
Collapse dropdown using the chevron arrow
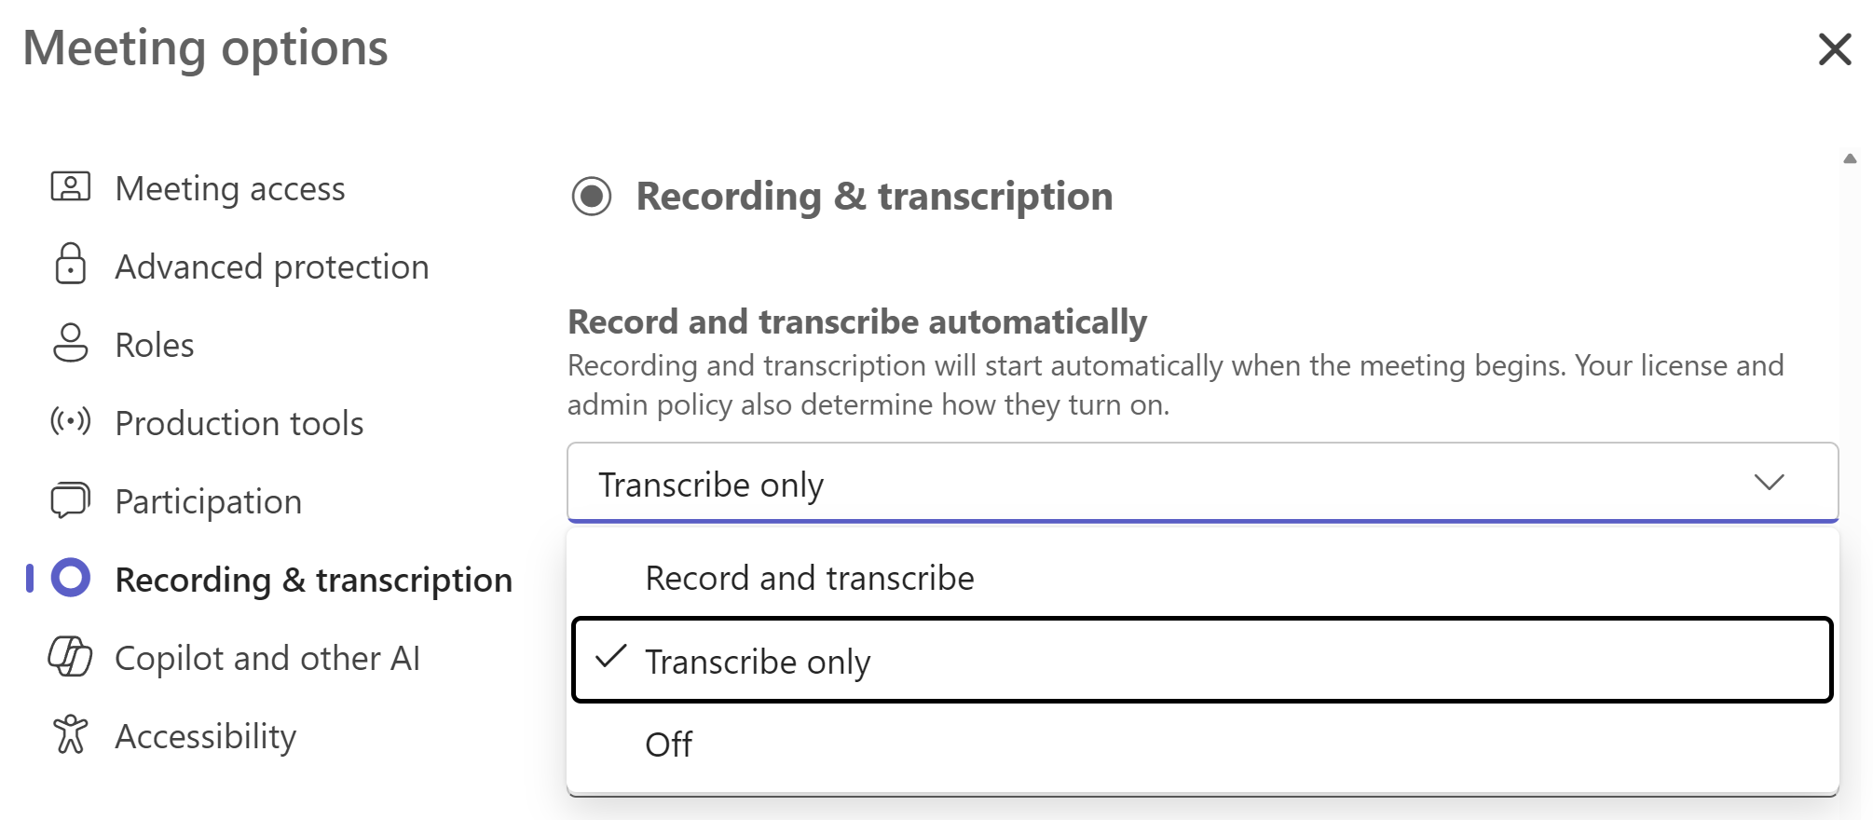(1769, 483)
